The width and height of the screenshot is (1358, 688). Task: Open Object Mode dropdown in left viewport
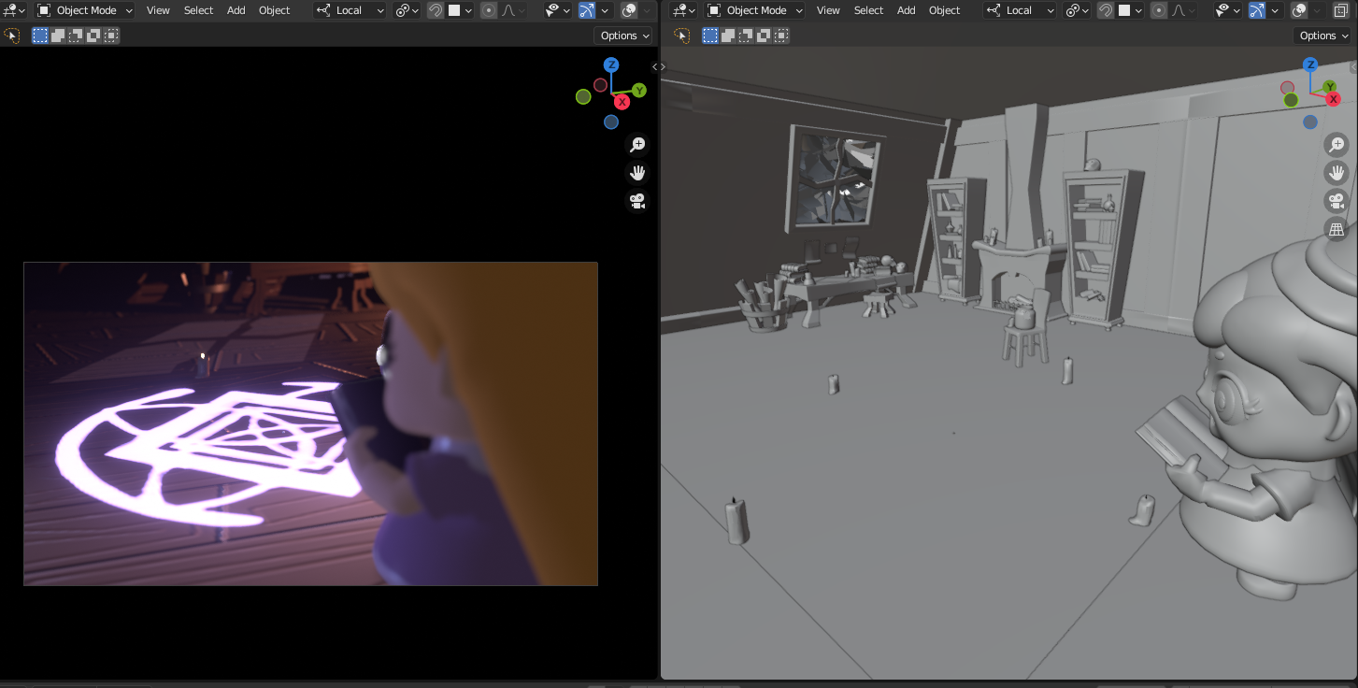pos(84,10)
